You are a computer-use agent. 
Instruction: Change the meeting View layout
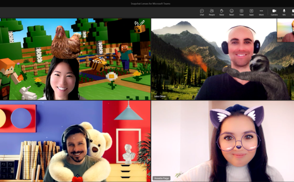[242, 12]
